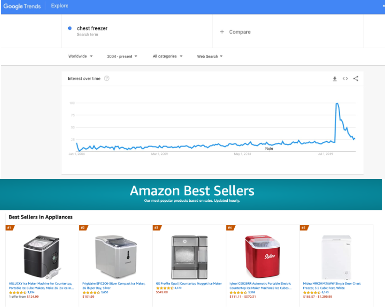Go to the Explore tab
Screen dimensions: 385x308
[x=60, y=6]
